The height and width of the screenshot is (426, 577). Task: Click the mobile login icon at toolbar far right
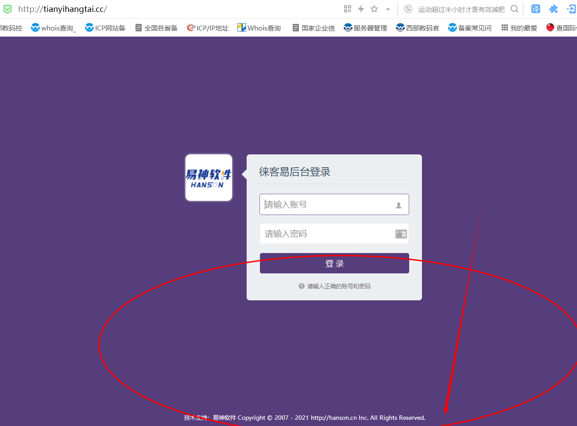click(572, 9)
